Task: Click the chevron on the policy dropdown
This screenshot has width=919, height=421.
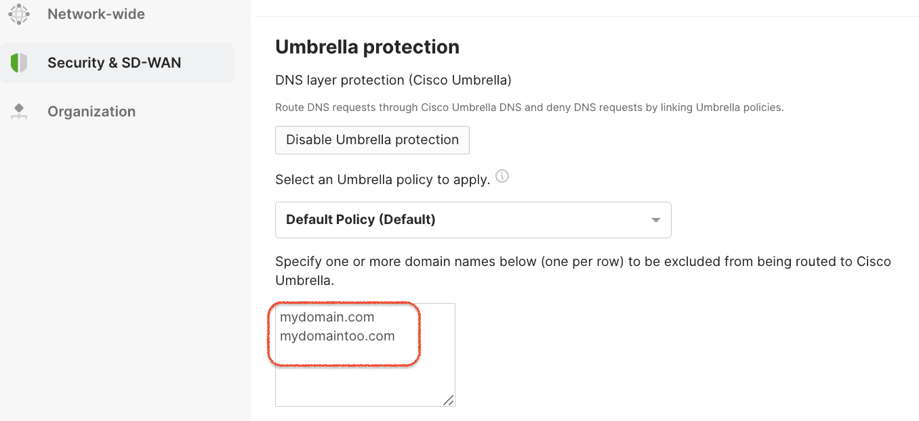Action: (x=655, y=219)
